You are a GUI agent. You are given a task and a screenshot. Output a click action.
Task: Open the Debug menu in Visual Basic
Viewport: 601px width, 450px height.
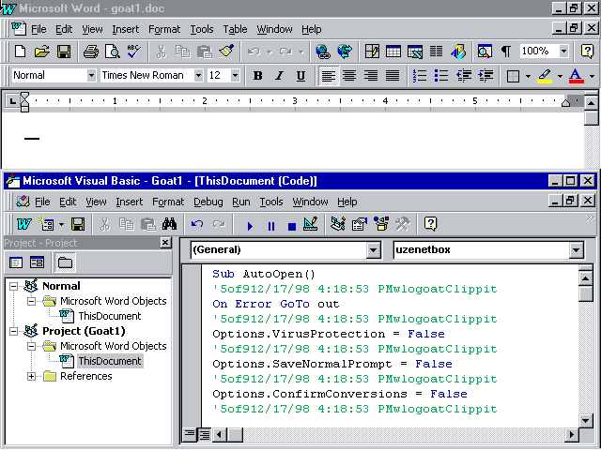coord(208,202)
